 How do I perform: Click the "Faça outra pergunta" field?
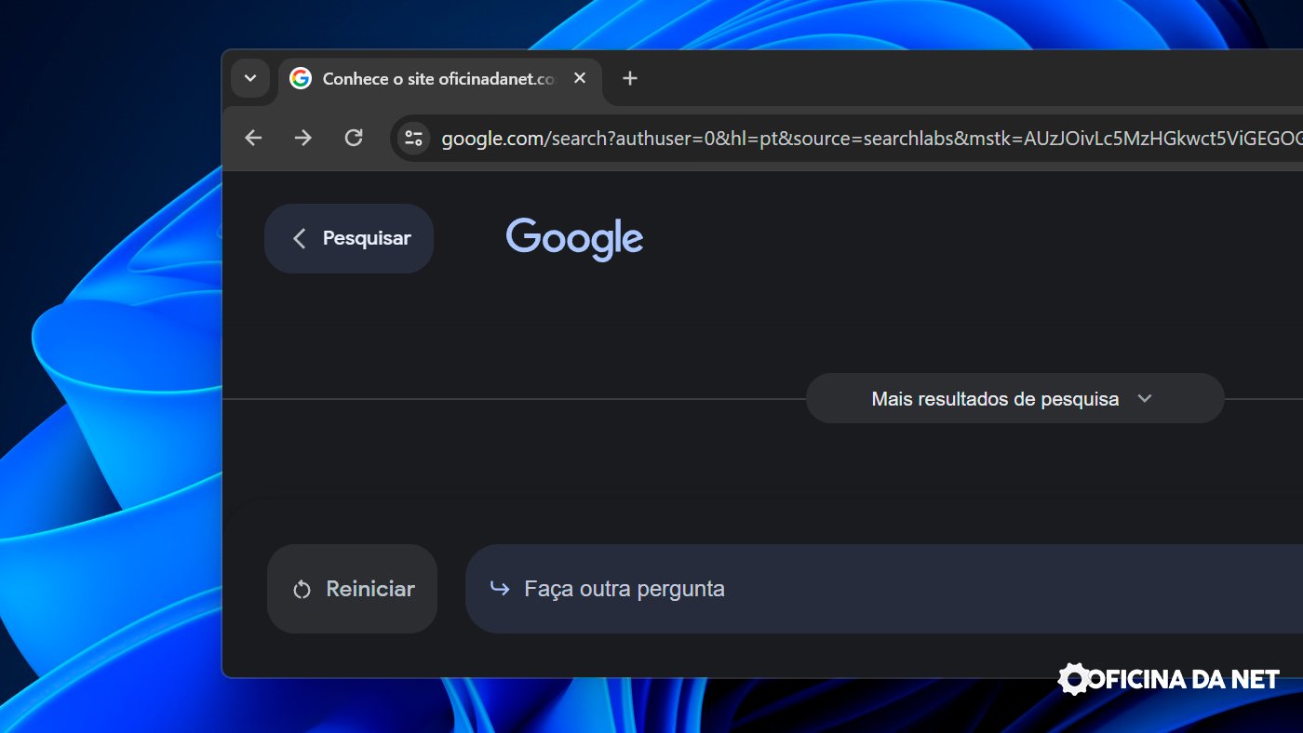click(838, 589)
